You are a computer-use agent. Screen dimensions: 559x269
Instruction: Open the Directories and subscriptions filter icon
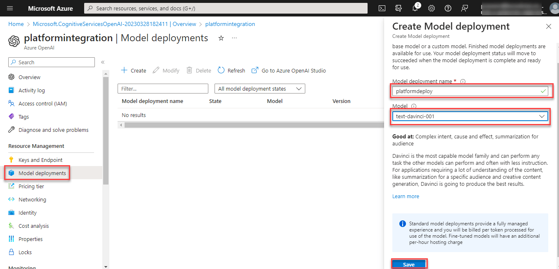point(399,8)
